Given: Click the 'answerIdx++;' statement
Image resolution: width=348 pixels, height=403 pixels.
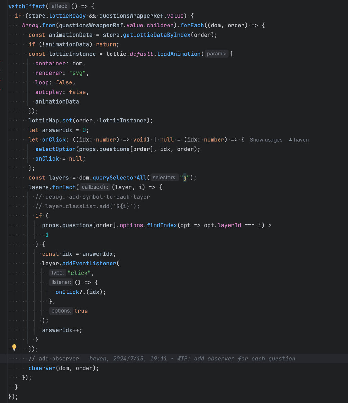Looking at the screenshot, I should (62, 330).
